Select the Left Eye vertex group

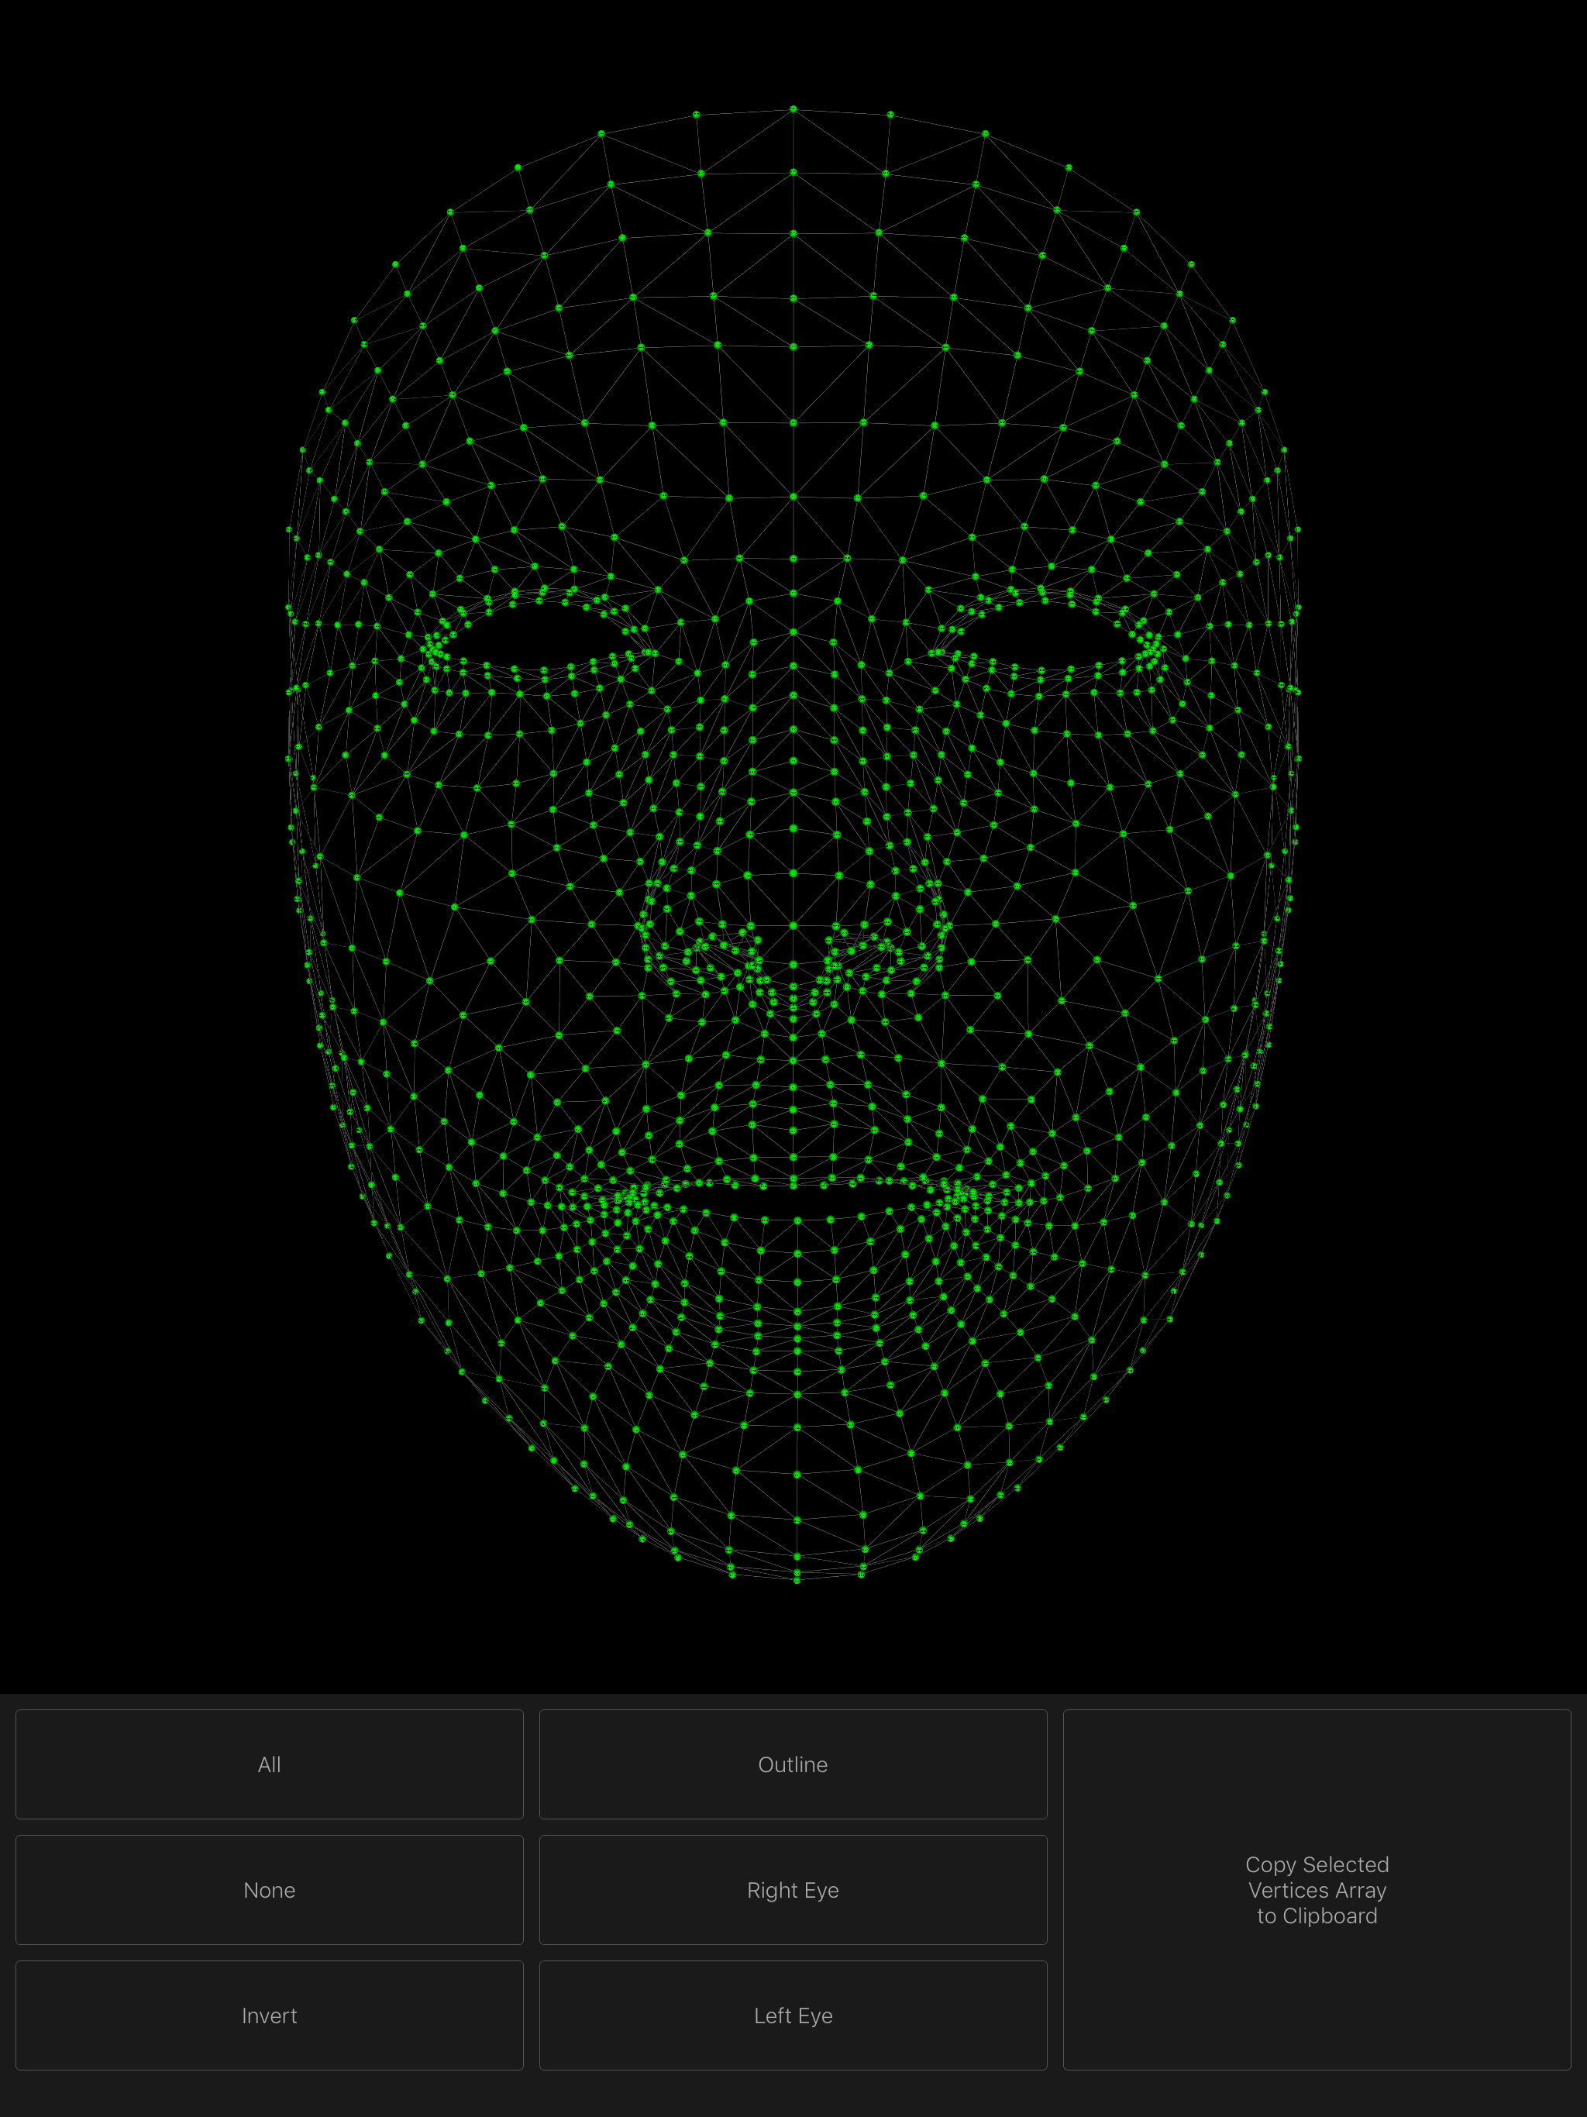point(793,2015)
